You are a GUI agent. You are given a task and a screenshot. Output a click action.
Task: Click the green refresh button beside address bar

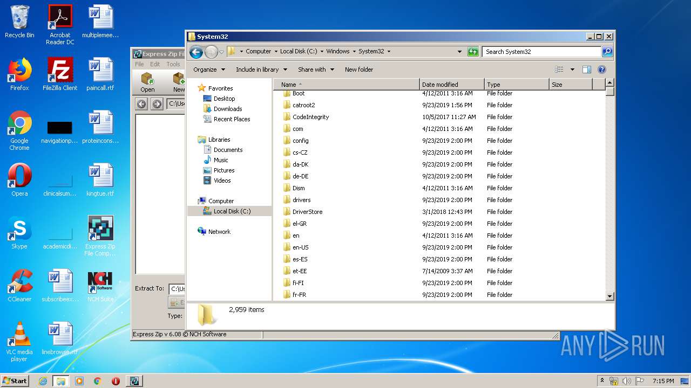[473, 52]
